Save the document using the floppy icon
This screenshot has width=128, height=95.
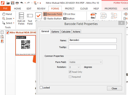[13, 3]
